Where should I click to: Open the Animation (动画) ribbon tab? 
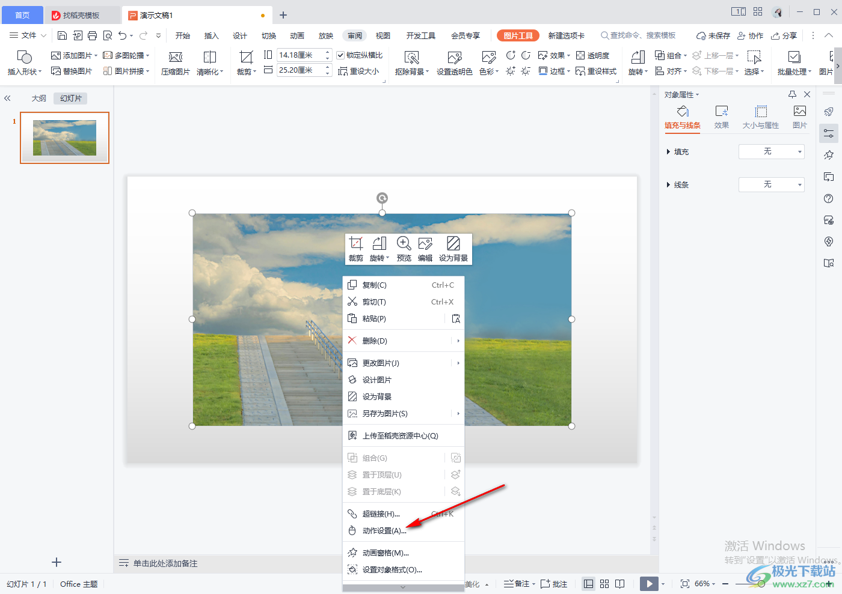[x=297, y=35]
